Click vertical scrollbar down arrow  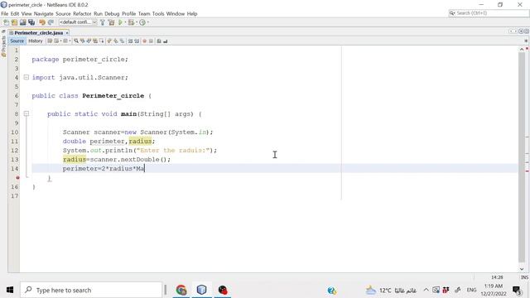coord(522,269)
